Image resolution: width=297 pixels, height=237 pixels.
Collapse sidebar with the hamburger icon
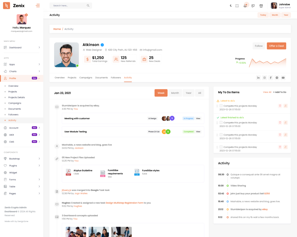pos(38,5)
